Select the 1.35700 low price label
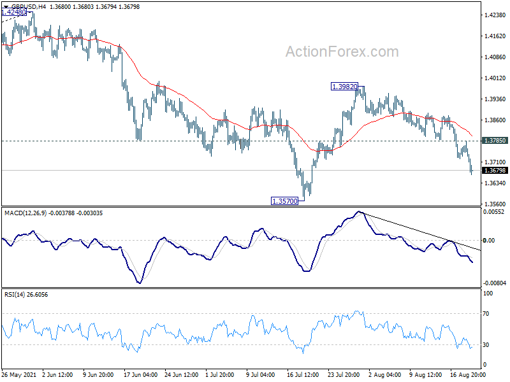Viewport: 510px width, 382px height. pos(284,201)
